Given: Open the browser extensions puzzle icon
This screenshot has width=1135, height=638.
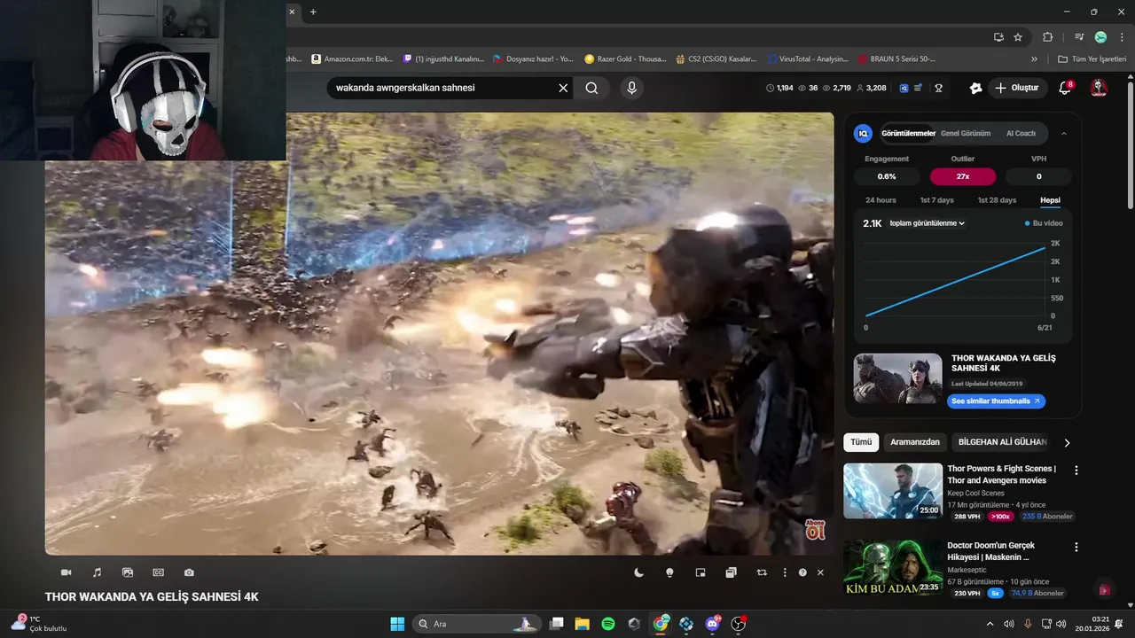Looking at the screenshot, I should pyautogui.click(x=1047, y=37).
